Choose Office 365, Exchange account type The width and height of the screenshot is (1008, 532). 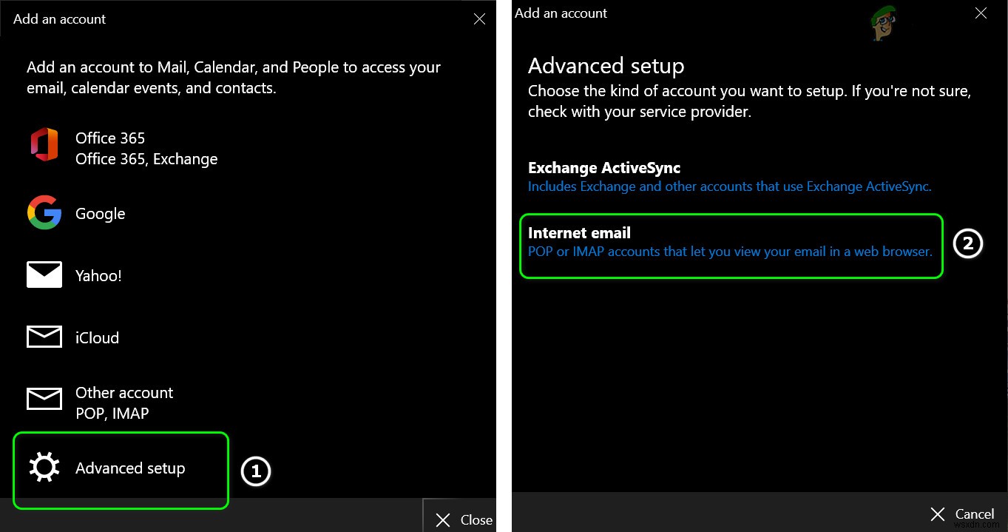146,148
